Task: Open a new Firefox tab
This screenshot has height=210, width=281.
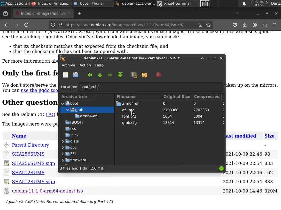Action: click(80, 14)
